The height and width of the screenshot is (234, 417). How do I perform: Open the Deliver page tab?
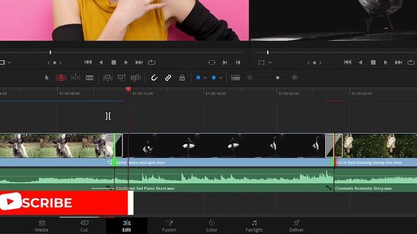(296, 226)
